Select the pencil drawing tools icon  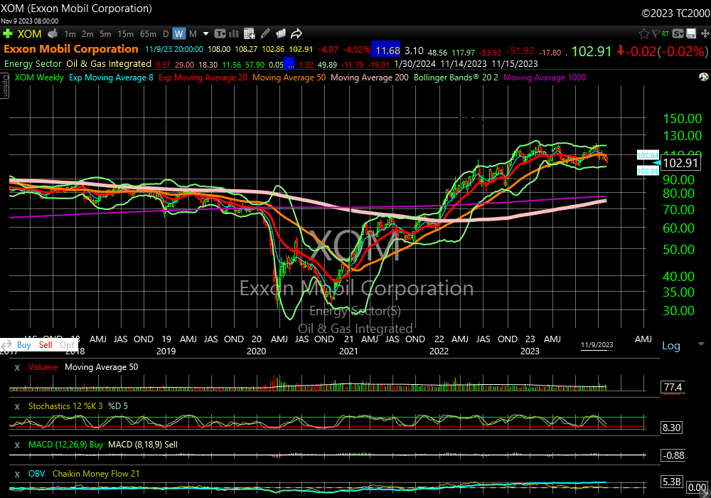coord(265,33)
